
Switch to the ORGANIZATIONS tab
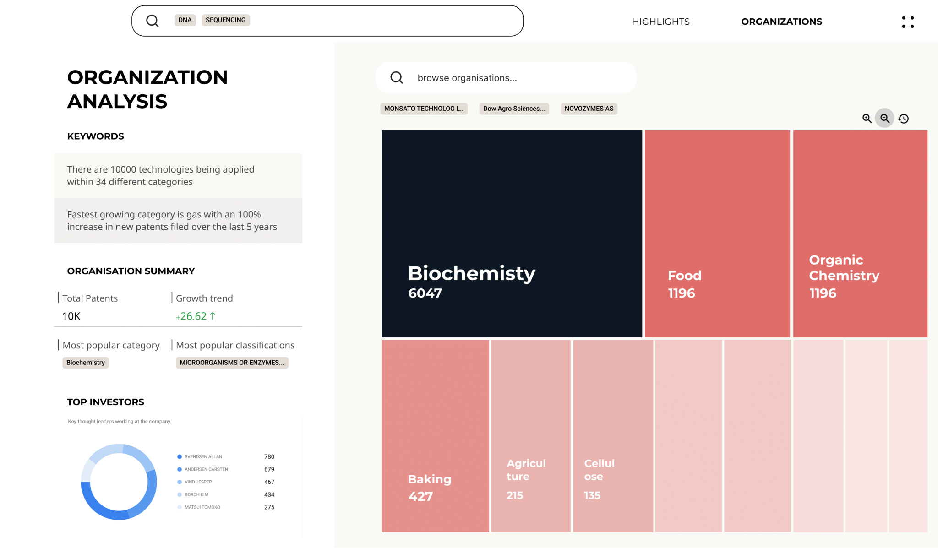pos(781,22)
